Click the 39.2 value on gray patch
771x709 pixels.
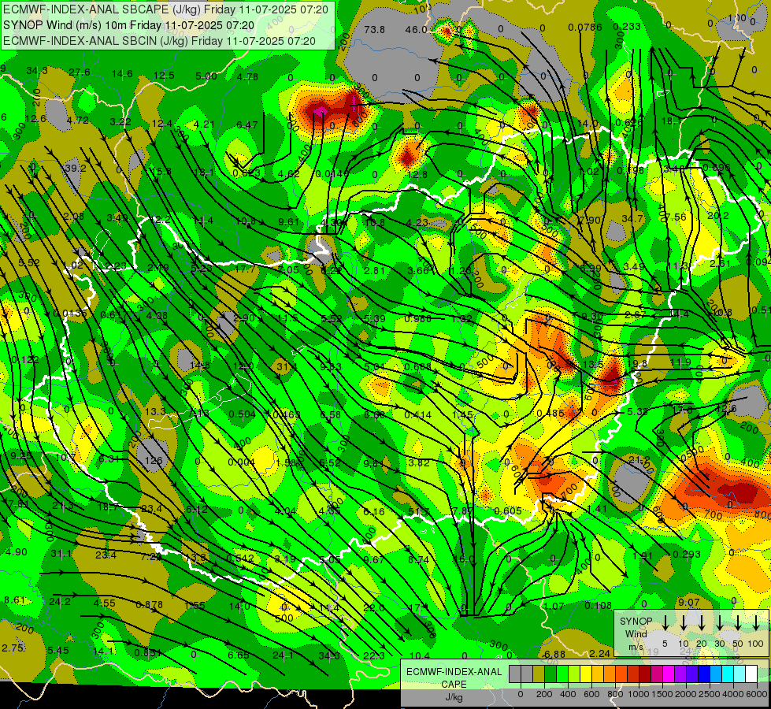click(x=76, y=169)
